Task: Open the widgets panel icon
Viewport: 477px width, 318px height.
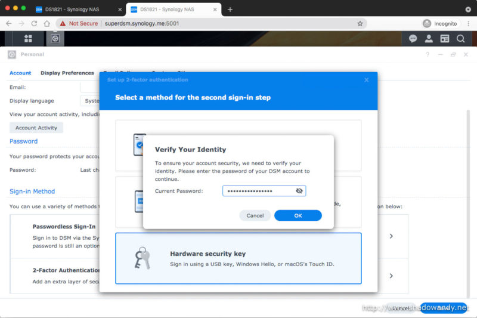Action: coord(445,39)
